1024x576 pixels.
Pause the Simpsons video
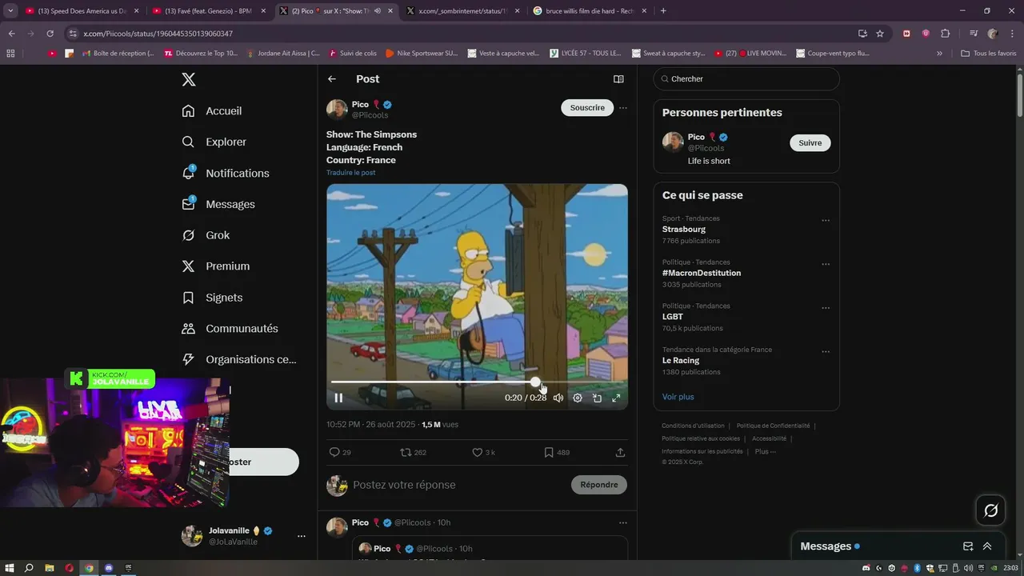point(338,398)
